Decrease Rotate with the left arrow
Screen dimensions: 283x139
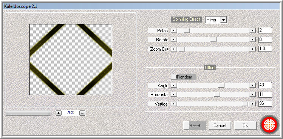coord(174,40)
